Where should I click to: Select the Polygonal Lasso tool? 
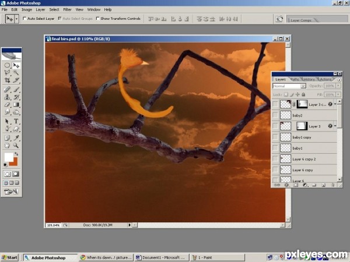7,72
